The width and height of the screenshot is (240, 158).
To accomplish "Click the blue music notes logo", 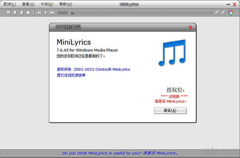I will (x=172, y=53).
